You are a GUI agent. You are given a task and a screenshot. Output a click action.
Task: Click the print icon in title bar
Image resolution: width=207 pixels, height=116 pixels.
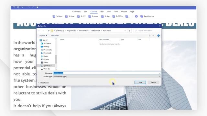[18, 7]
